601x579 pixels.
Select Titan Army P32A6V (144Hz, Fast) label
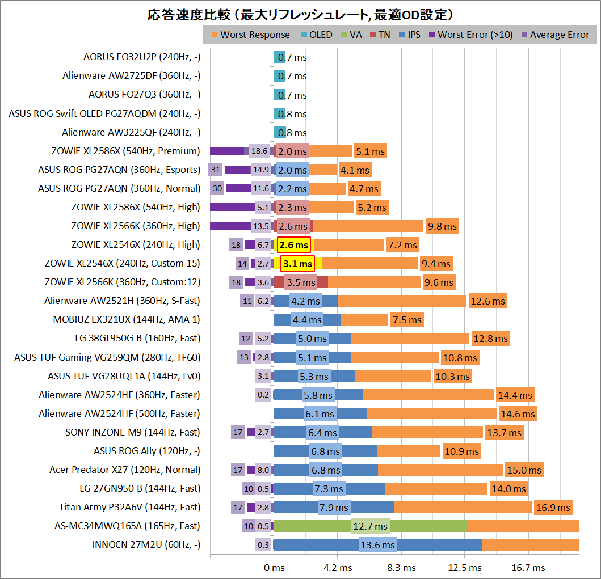click(129, 508)
